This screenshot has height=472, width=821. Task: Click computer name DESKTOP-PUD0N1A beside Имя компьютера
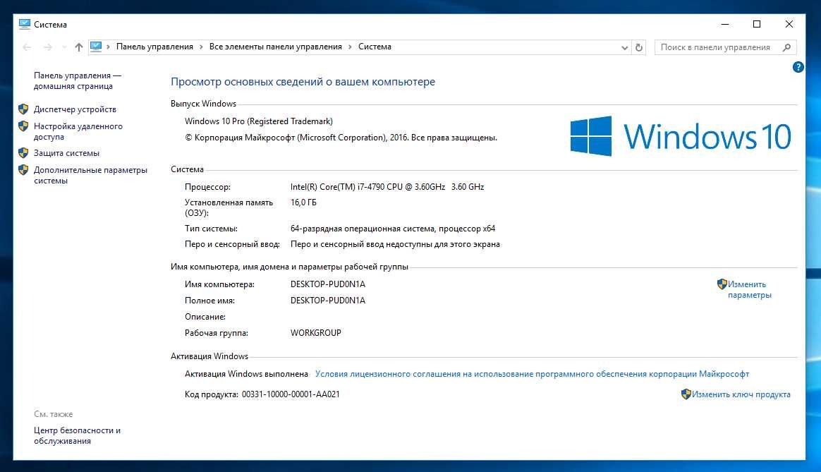tap(328, 284)
